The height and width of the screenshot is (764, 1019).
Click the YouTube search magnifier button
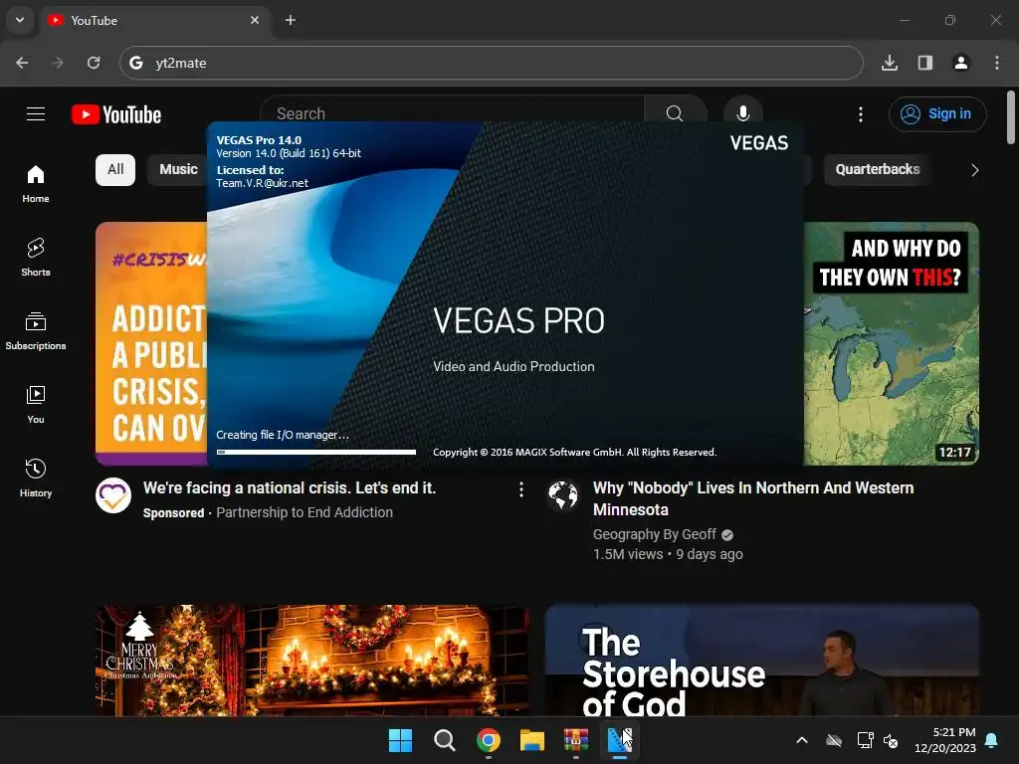(x=675, y=113)
